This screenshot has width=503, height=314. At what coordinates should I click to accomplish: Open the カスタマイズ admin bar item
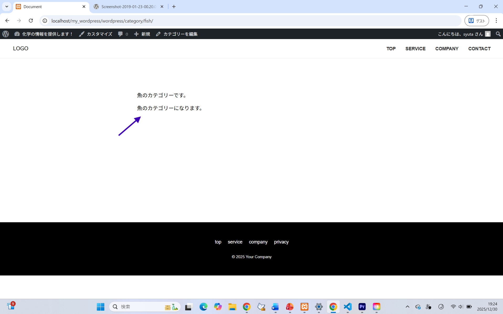(x=96, y=34)
